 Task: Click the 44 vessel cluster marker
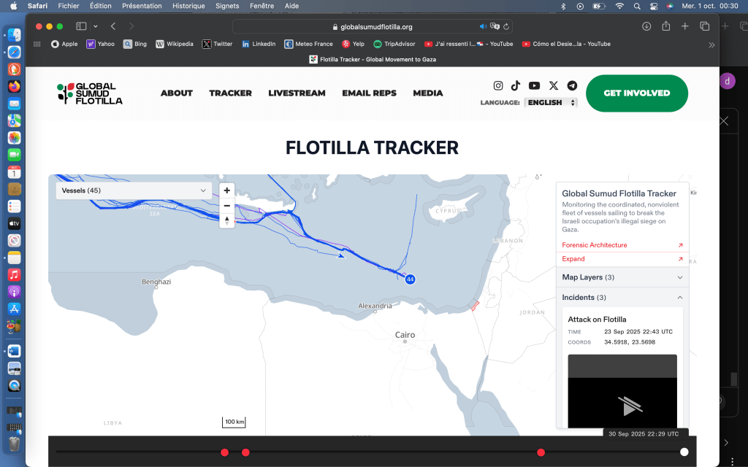pyautogui.click(x=411, y=279)
